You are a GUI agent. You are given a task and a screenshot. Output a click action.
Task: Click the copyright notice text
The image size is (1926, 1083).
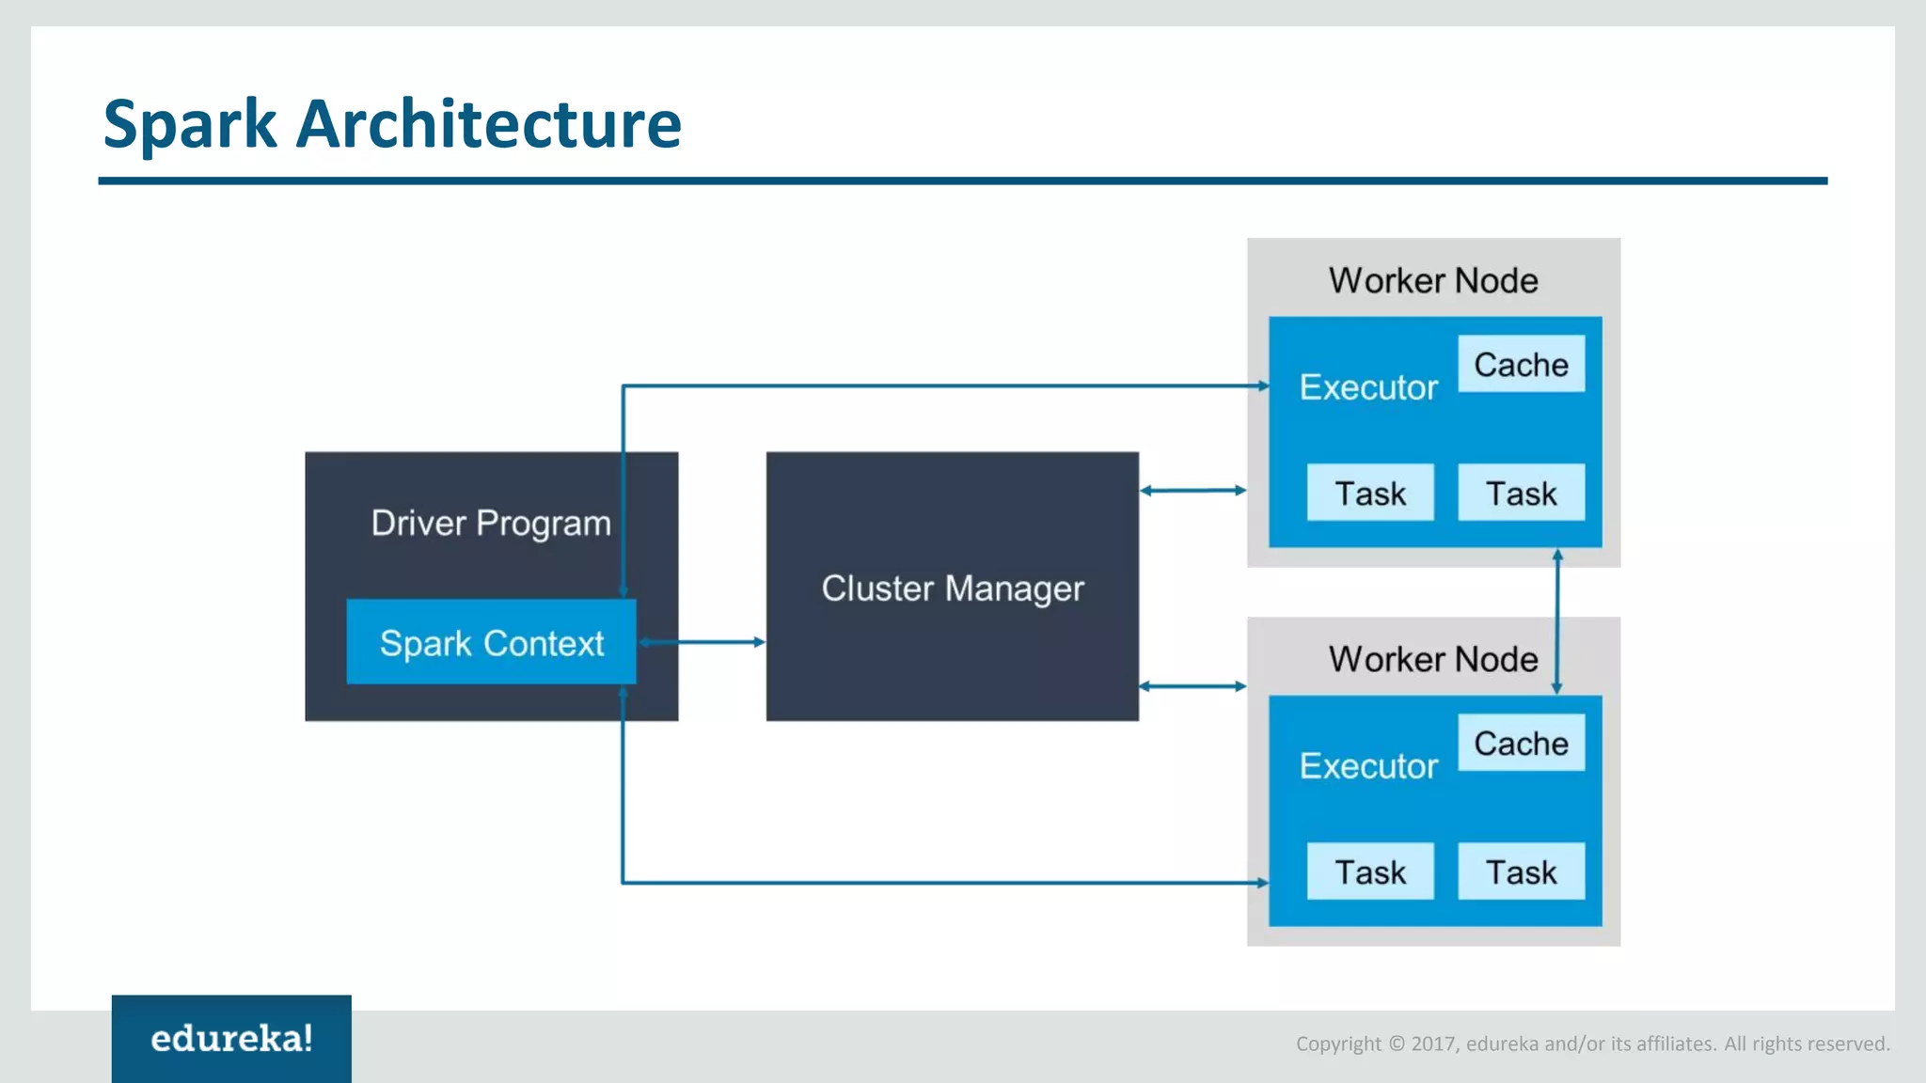point(1592,1044)
